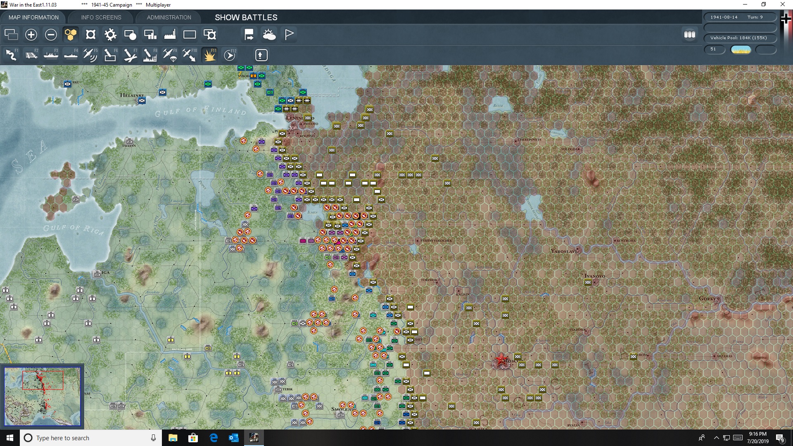Select the F1 movement mode tool
793x446 pixels.
pos(11,55)
